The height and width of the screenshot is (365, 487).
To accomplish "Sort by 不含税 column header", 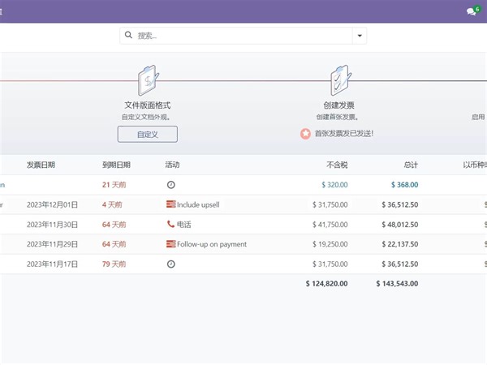I will 337,165.
